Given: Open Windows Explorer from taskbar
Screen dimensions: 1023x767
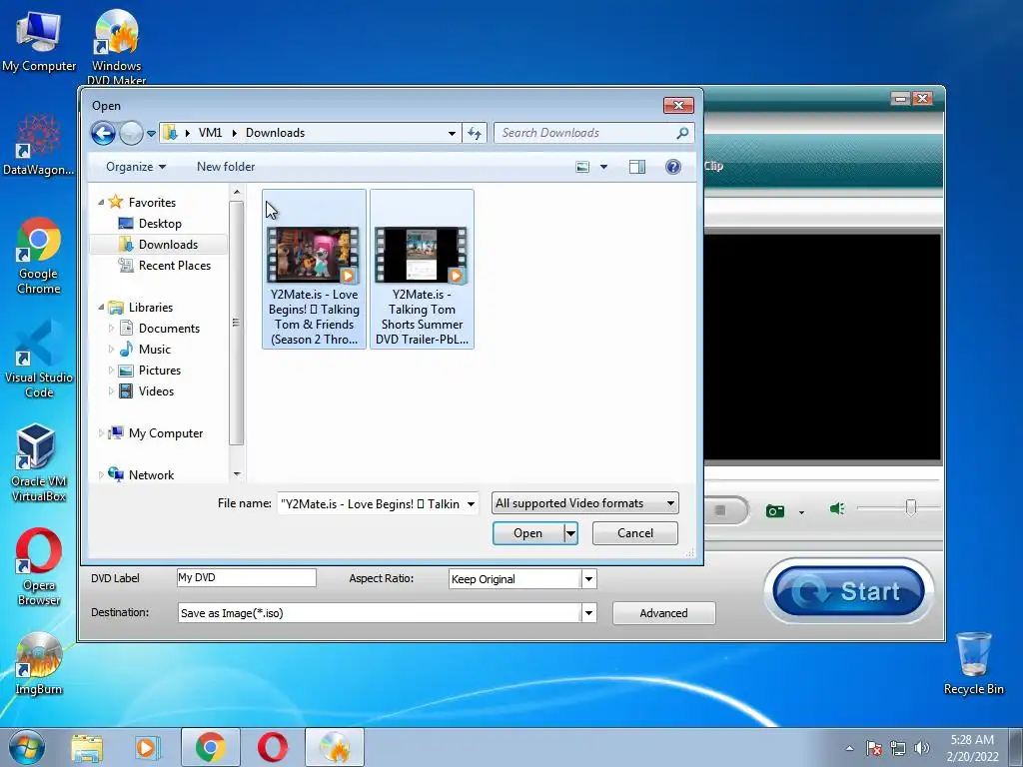Looking at the screenshot, I should (x=87, y=747).
